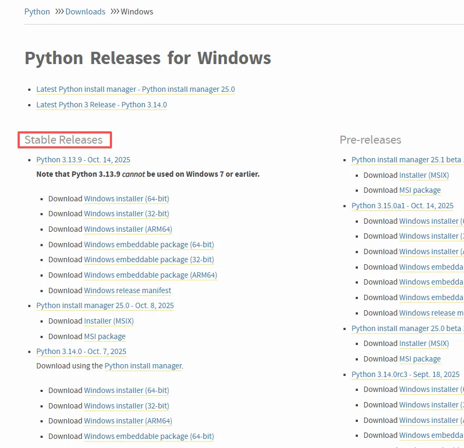Image resolution: width=464 pixels, height=448 pixels.
Task: Download MSI package for install manager 25.0 stable
Action: [105, 336]
